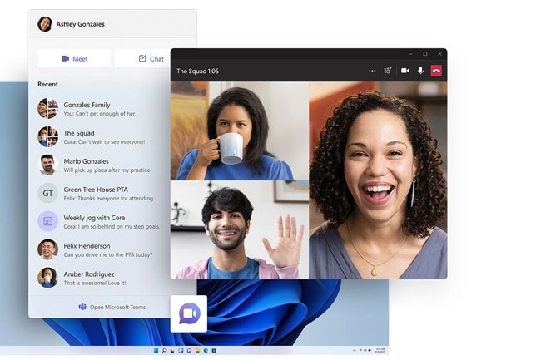
Task: Open Microsoft Edge on the taskbar
Action: point(206,350)
